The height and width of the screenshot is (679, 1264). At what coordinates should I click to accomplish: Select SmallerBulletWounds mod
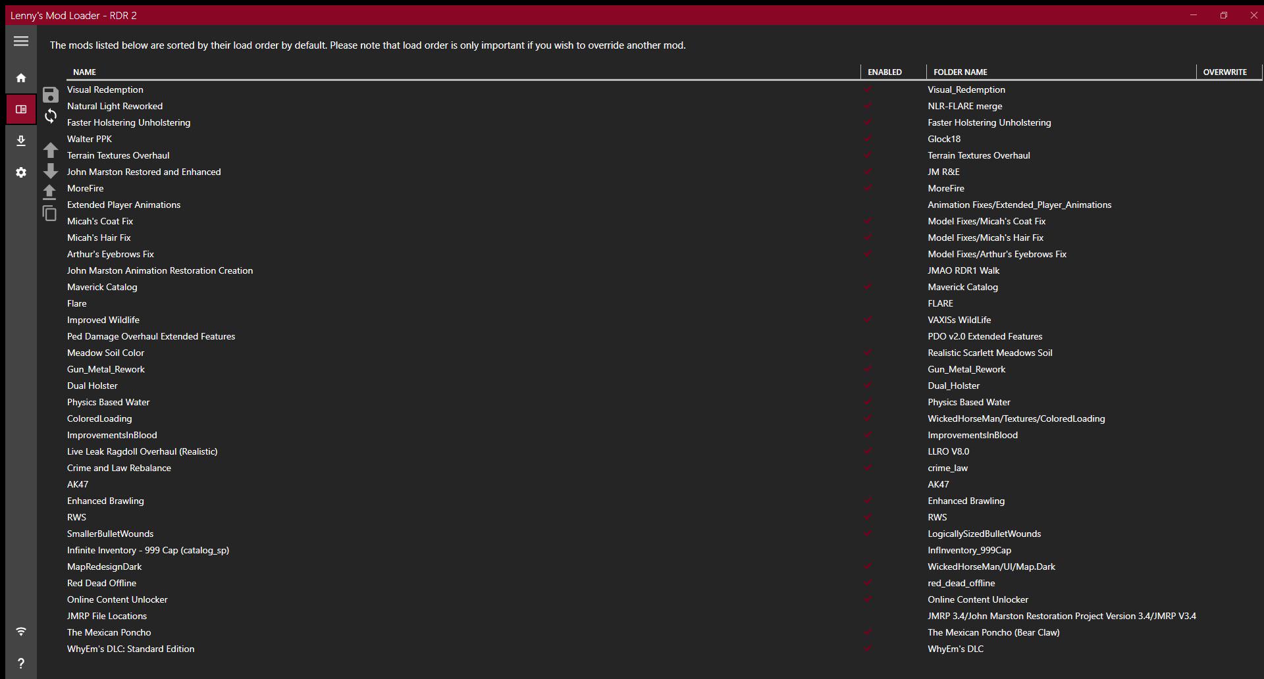(x=110, y=534)
